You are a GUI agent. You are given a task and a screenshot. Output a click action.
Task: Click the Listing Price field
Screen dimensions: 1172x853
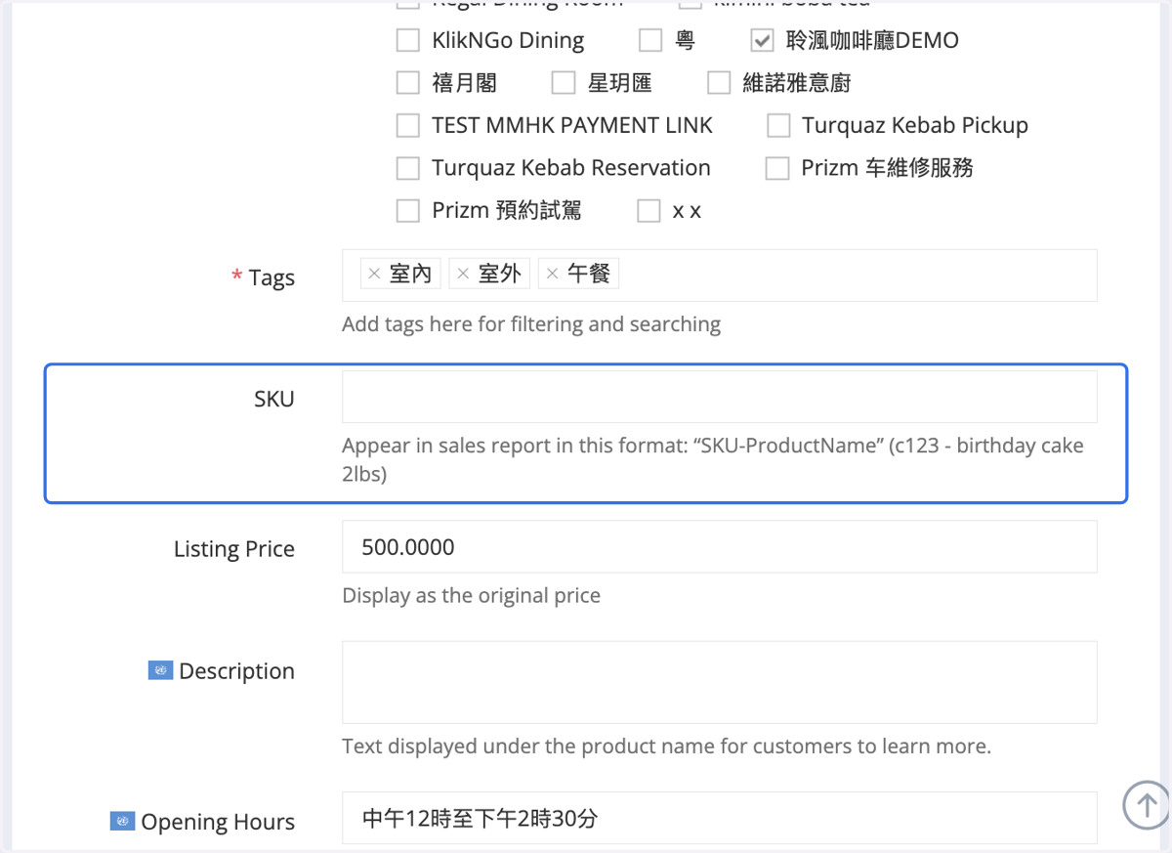720,546
